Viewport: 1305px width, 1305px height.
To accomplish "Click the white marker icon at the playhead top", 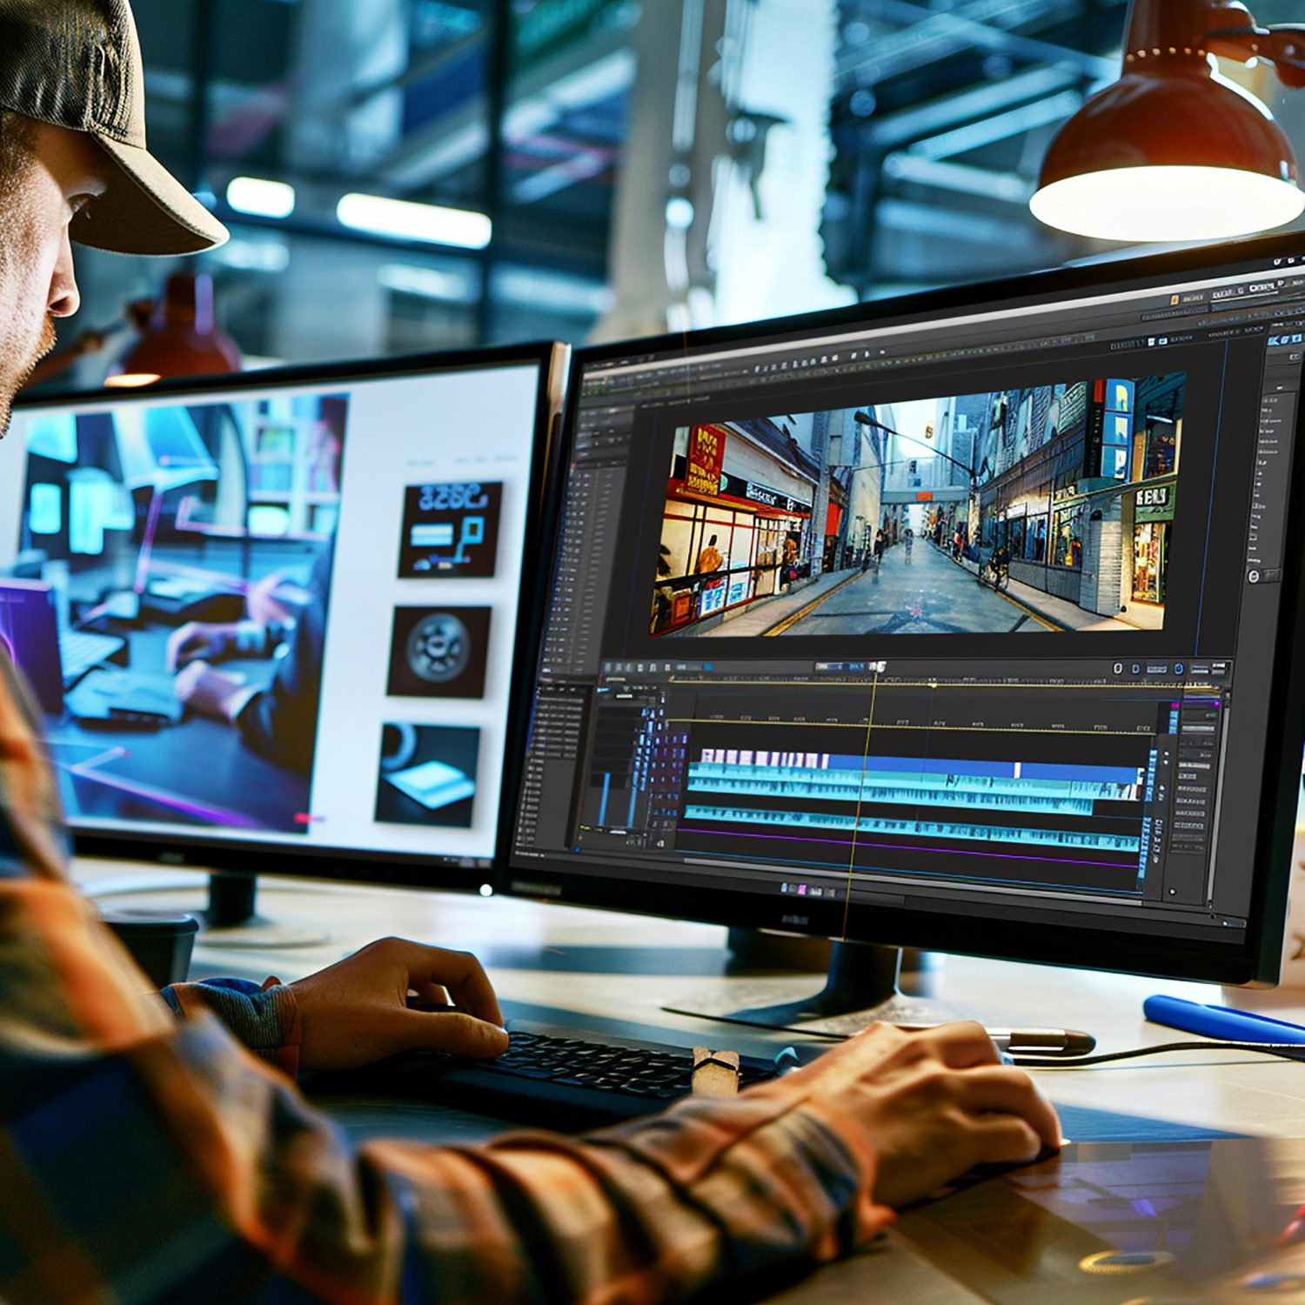I will 878,667.
